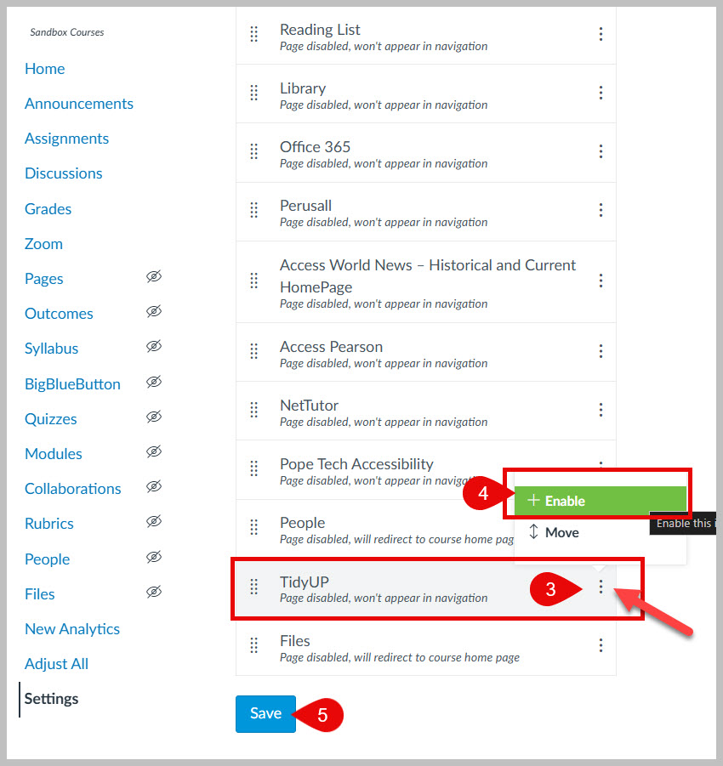Open New Analytics link
Screen dimensions: 723x766
pyautogui.click(x=72, y=629)
